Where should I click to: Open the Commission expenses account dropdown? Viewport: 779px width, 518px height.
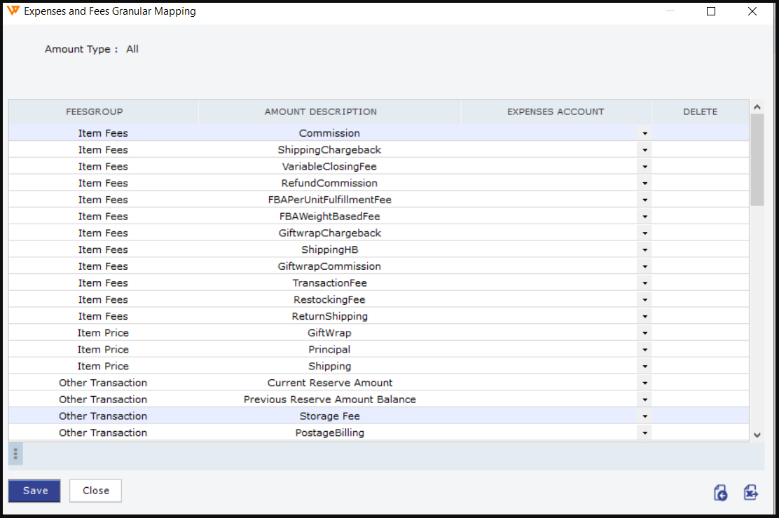[644, 133]
